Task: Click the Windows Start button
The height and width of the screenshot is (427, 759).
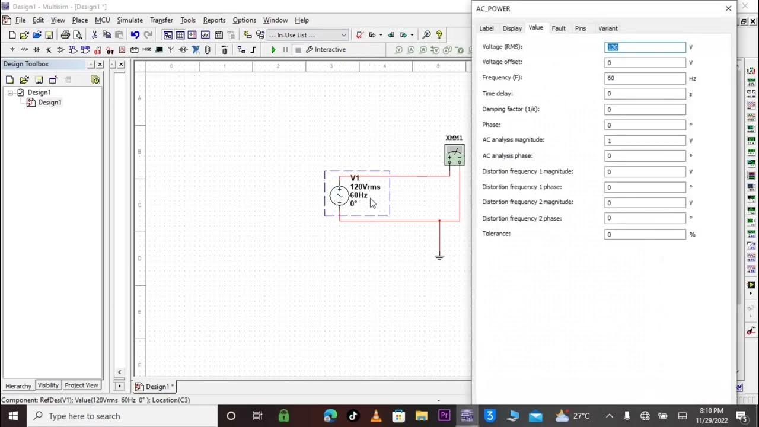Action: (13, 416)
